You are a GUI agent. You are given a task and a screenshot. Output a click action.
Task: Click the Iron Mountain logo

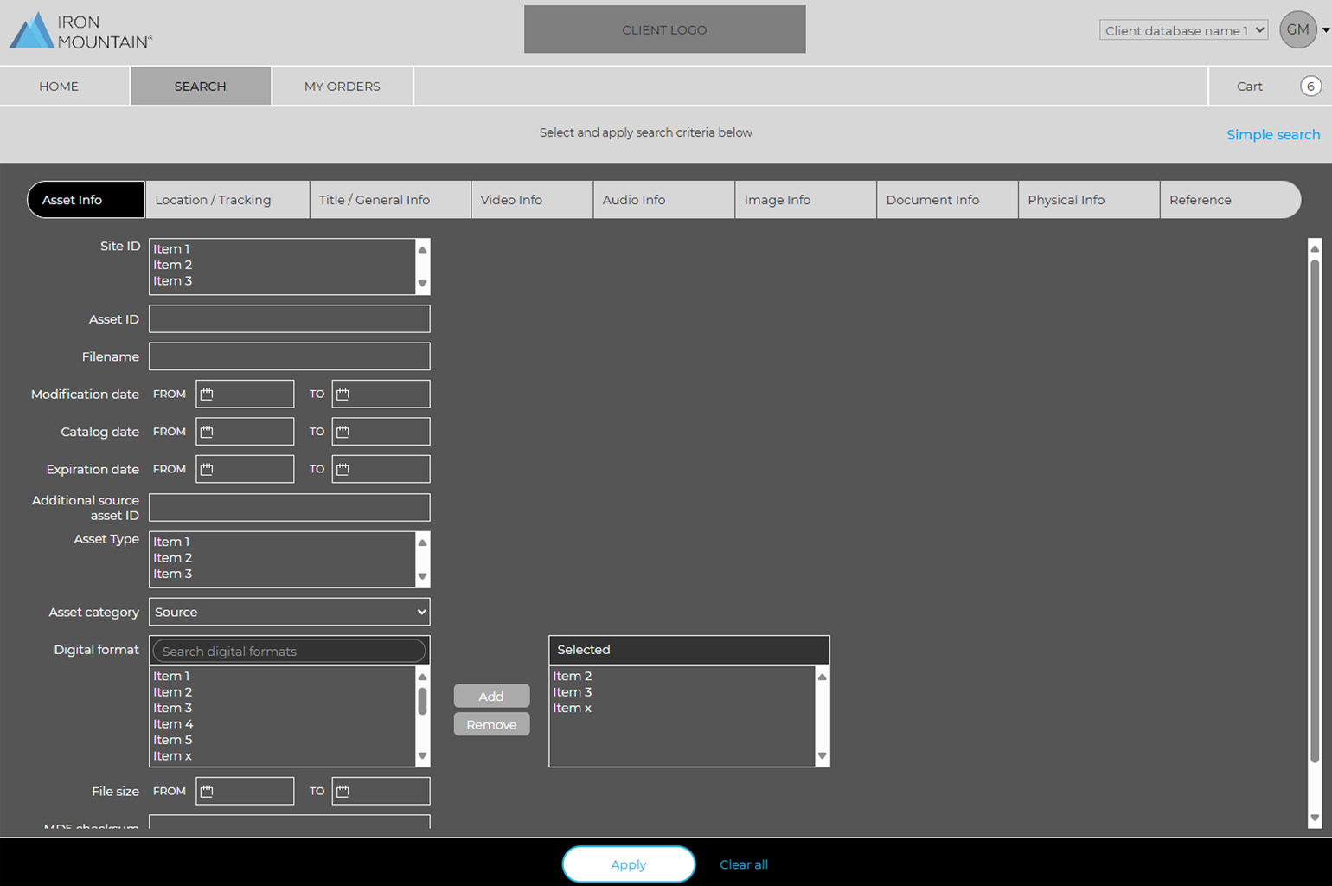[x=81, y=31]
